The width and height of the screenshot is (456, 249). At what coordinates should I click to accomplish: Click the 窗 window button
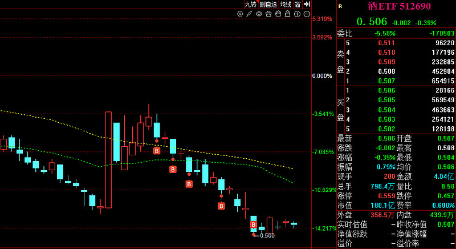click(298, 4)
